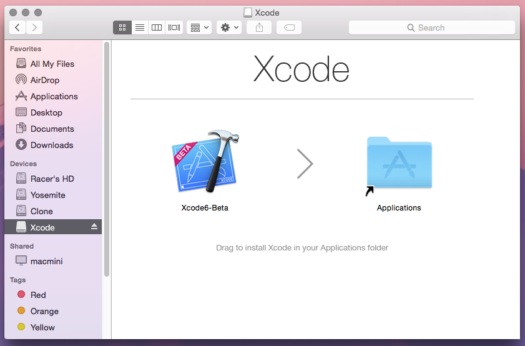Click the Shared section header
Screen dimensions: 525x346
point(22,246)
